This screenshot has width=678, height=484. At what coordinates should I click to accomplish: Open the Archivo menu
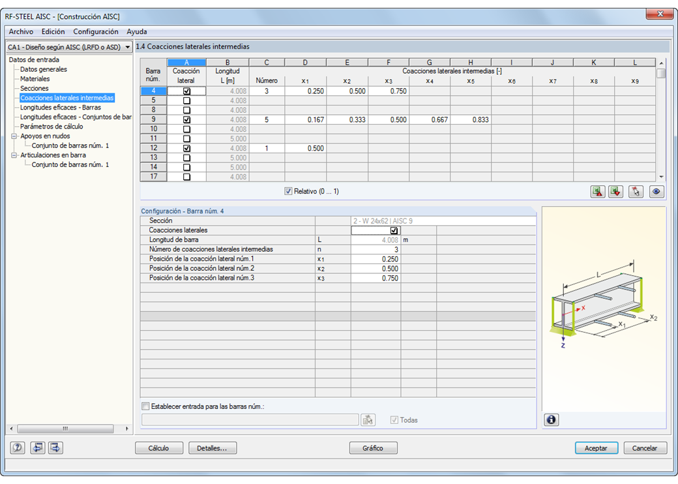[21, 31]
